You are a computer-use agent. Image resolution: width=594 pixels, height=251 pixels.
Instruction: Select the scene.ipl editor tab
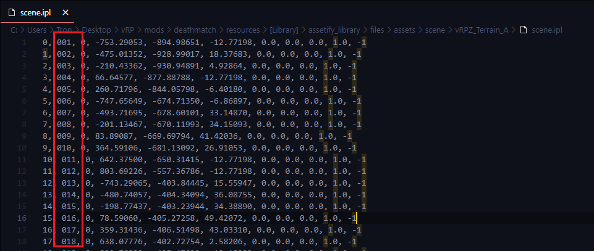coord(36,12)
